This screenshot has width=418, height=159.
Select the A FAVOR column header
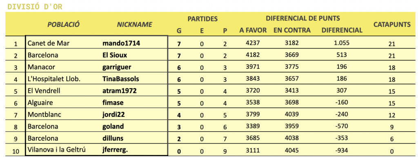tap(253, 30)
